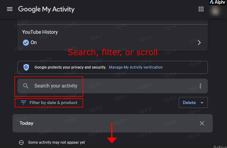Open the account profile avatar

tap(215, 11)
